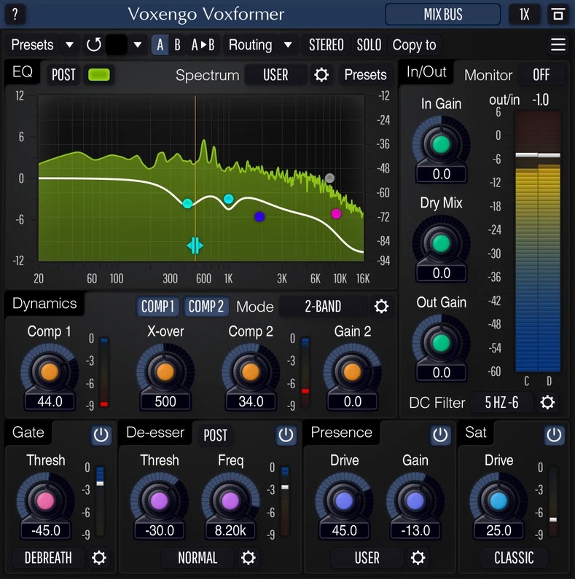Viewport: 575px width, 579px height.
Task: Expand the Routing dropdown arrow
Action: [x=288, y=45]
